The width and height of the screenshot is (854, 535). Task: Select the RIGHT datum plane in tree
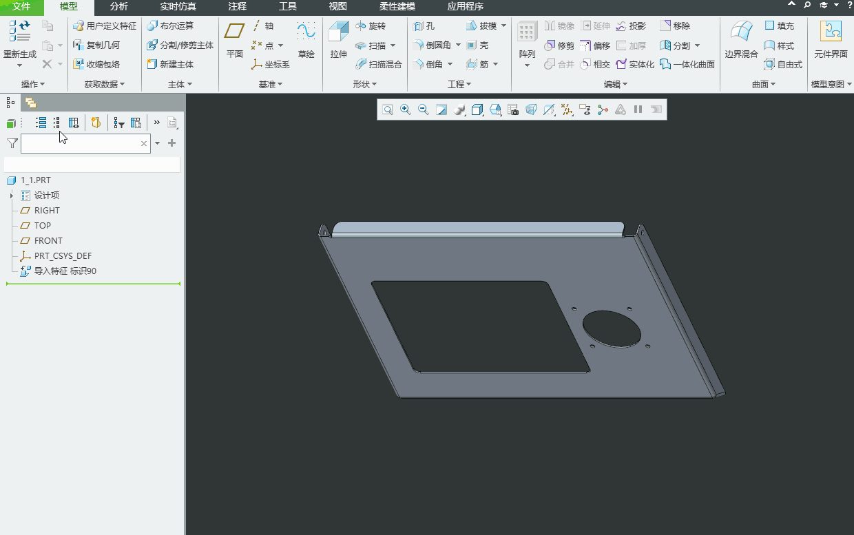pos(40,211)
